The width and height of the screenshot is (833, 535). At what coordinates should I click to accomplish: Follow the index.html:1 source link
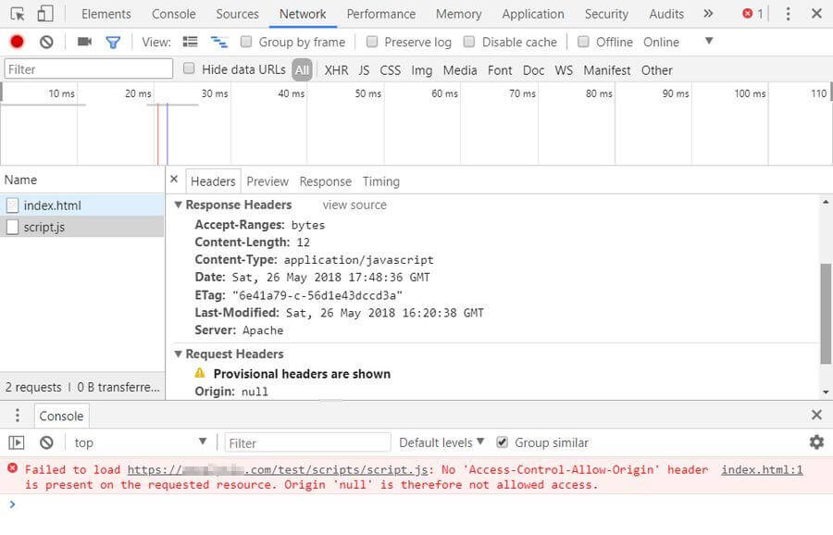(x=762, y=469)
